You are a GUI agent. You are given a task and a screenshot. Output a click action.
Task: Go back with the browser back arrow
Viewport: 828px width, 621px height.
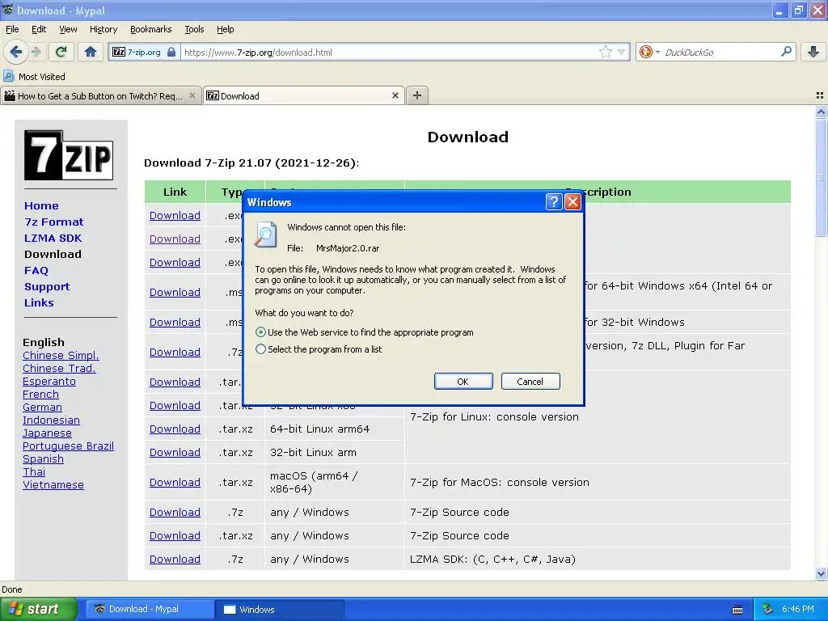click(x=15, y=52)
